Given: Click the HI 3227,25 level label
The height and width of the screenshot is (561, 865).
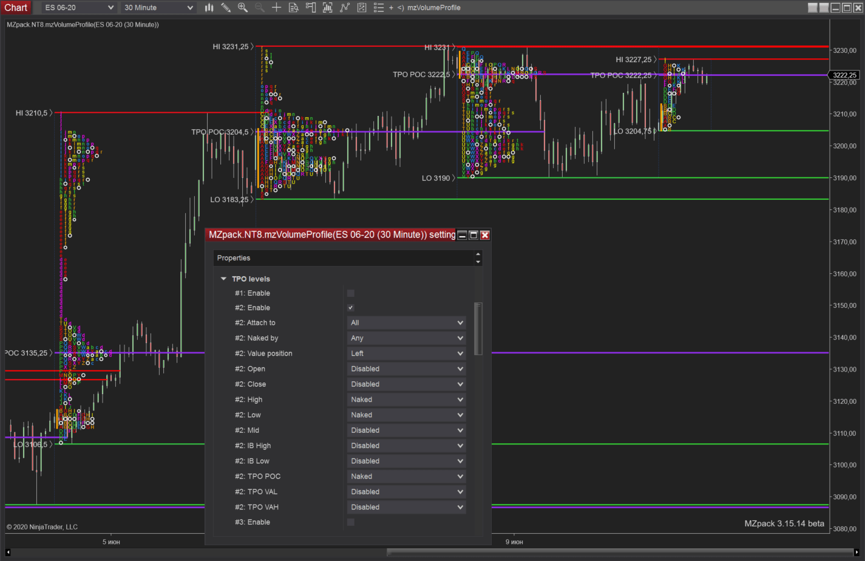Looking at the screenshot, I should pos(634,59).
